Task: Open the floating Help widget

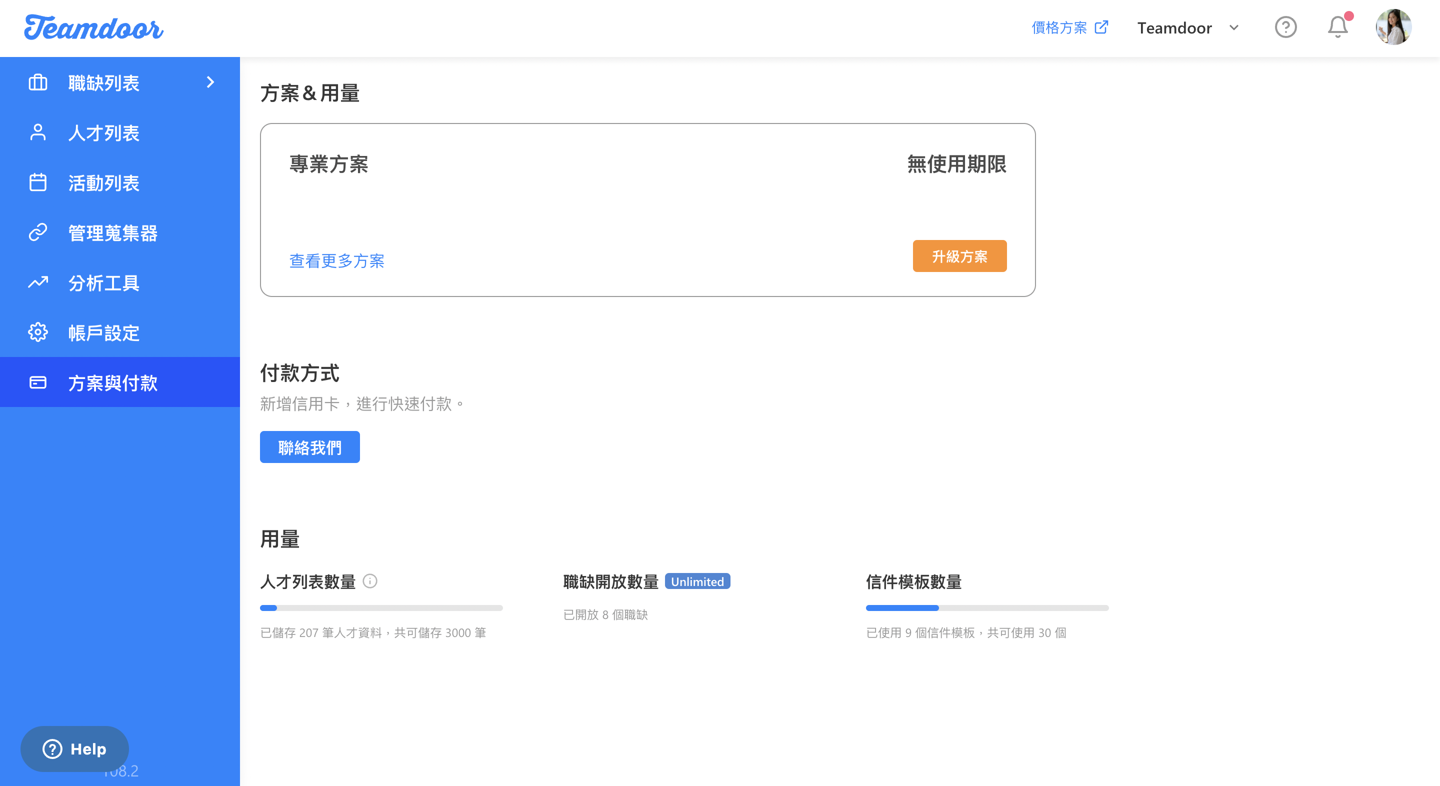Action: [74, 748]
